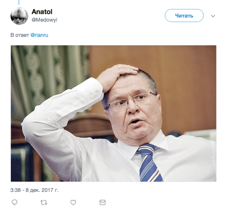This screenshot has width=228, height=215.
Task: Send tweet via direct message envelope icon
Action: click(x=103, y=202)
